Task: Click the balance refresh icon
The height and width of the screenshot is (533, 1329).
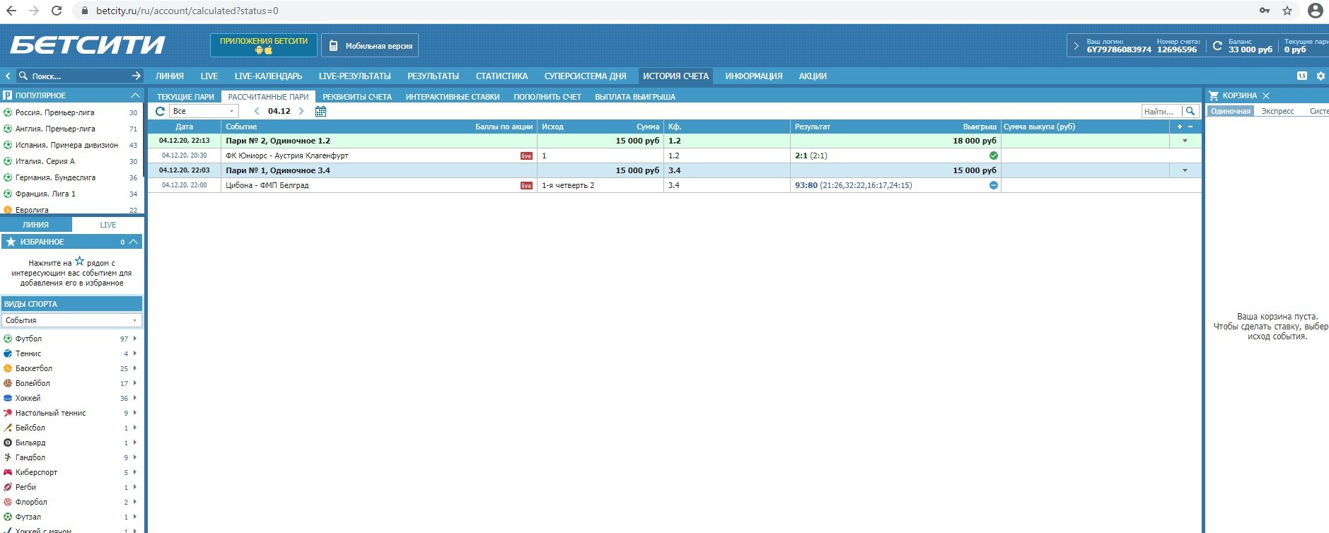Action: (x=1217, y=46)
